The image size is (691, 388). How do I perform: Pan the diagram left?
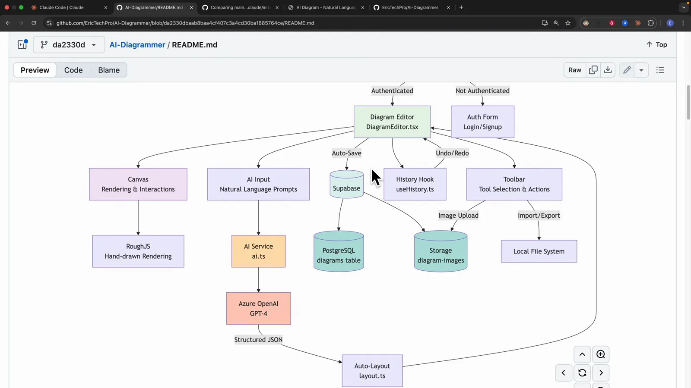(564, 373)
